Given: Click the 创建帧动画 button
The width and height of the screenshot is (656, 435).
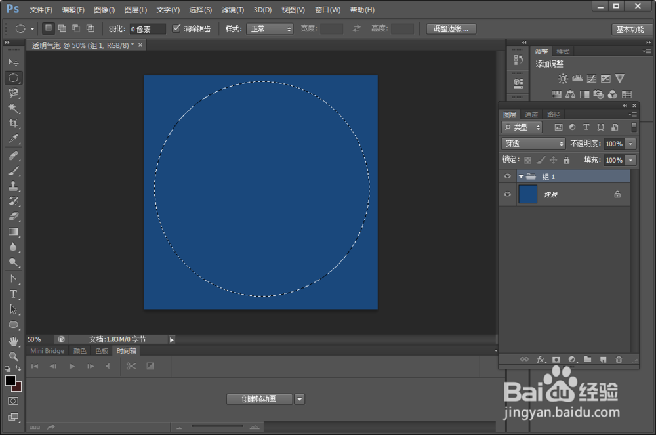Looking at the screenshot, I should tap(259, 399).
